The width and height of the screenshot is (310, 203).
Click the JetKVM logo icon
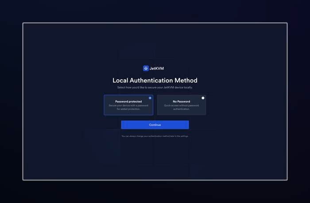(146, 68)
